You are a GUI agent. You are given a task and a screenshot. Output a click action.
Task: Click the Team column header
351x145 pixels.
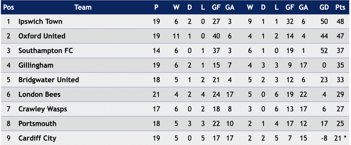pos(83,7)
